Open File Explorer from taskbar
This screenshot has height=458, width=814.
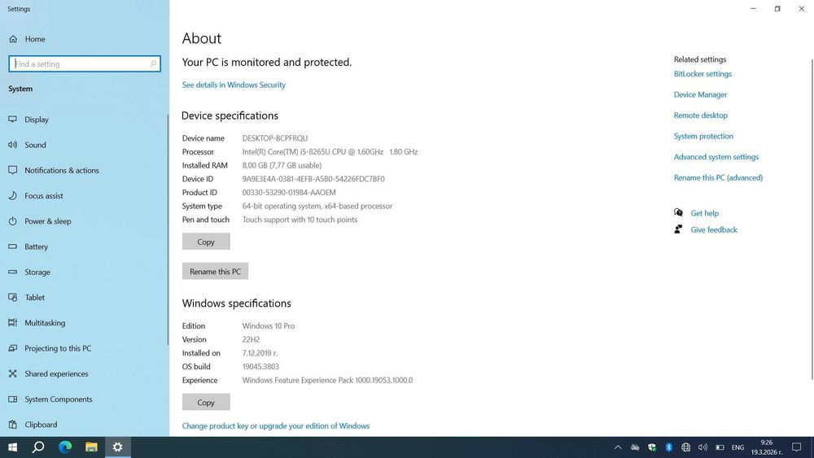pos(91,447)
